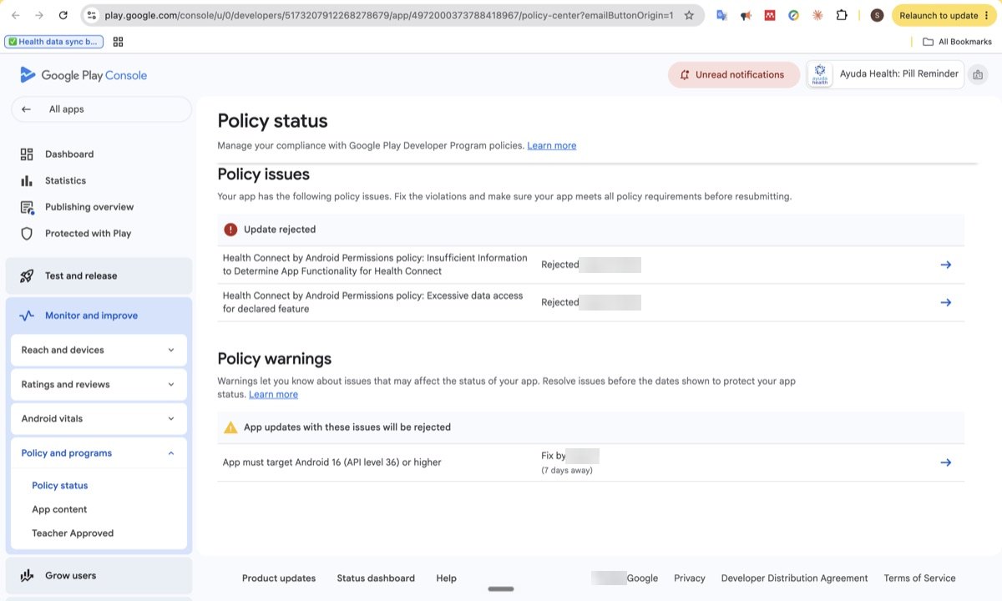
Task: Click the megaphone extension icon
Action: point(746,15)
